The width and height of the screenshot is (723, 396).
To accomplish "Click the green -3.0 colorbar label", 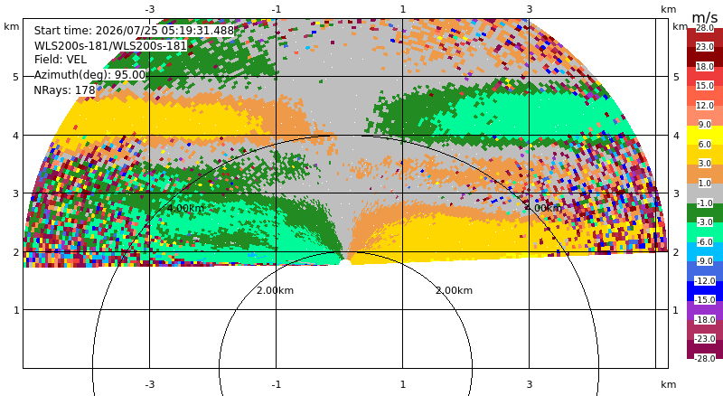I will [705, 222].
